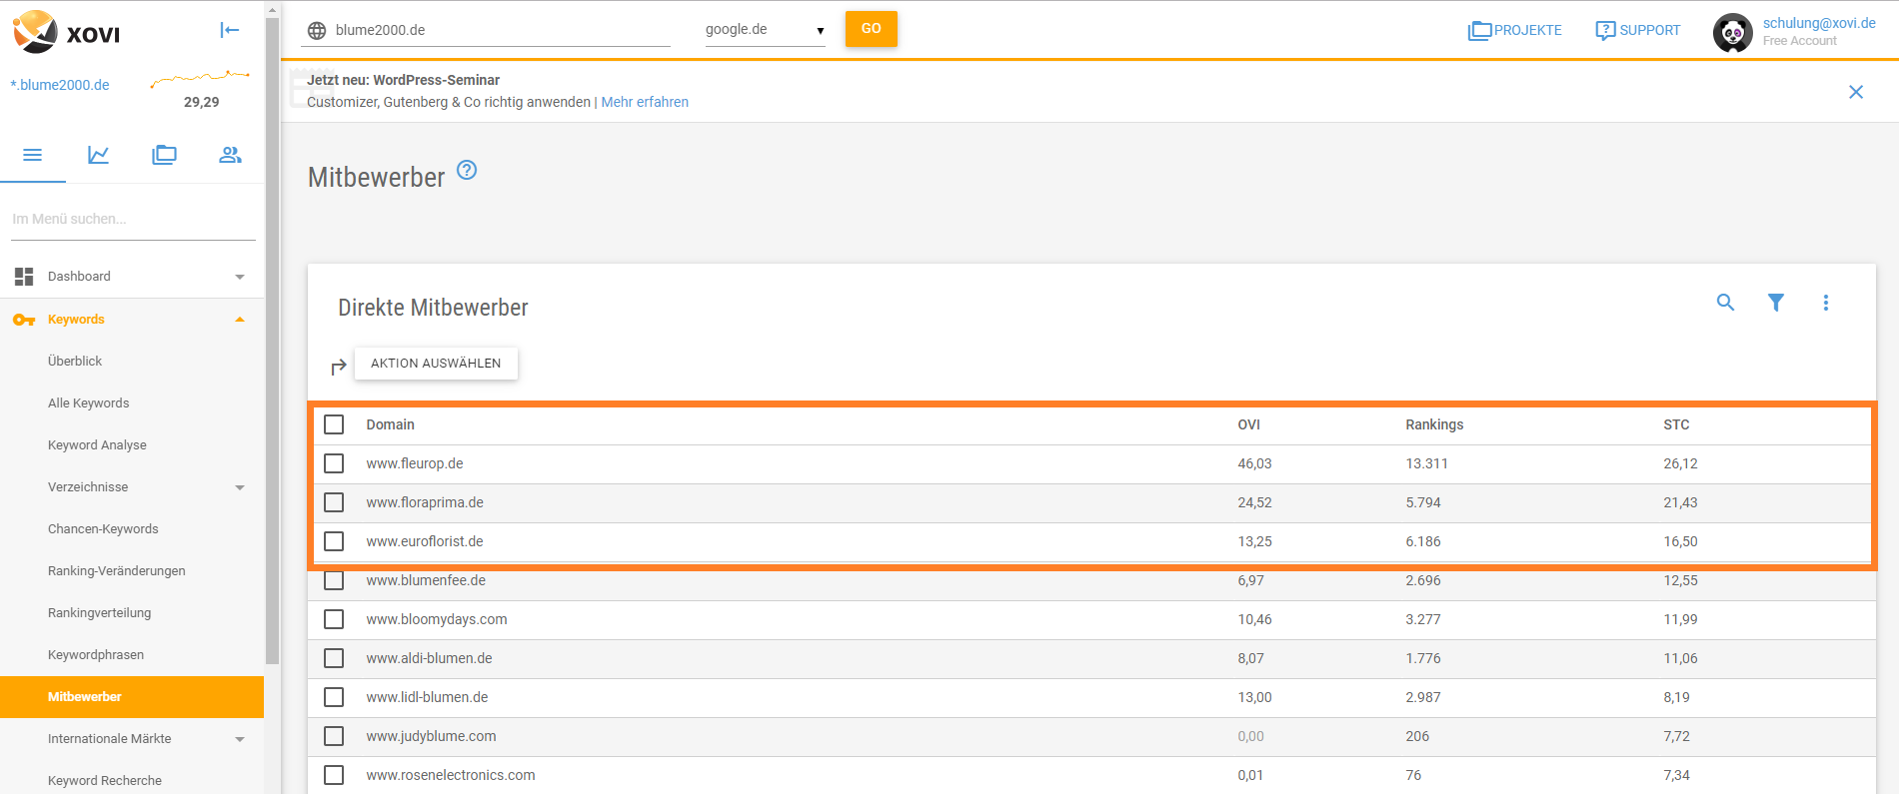1899x794 pixels.
Task: Open Rankingverteilung menu item
Action: coord(100,613)
